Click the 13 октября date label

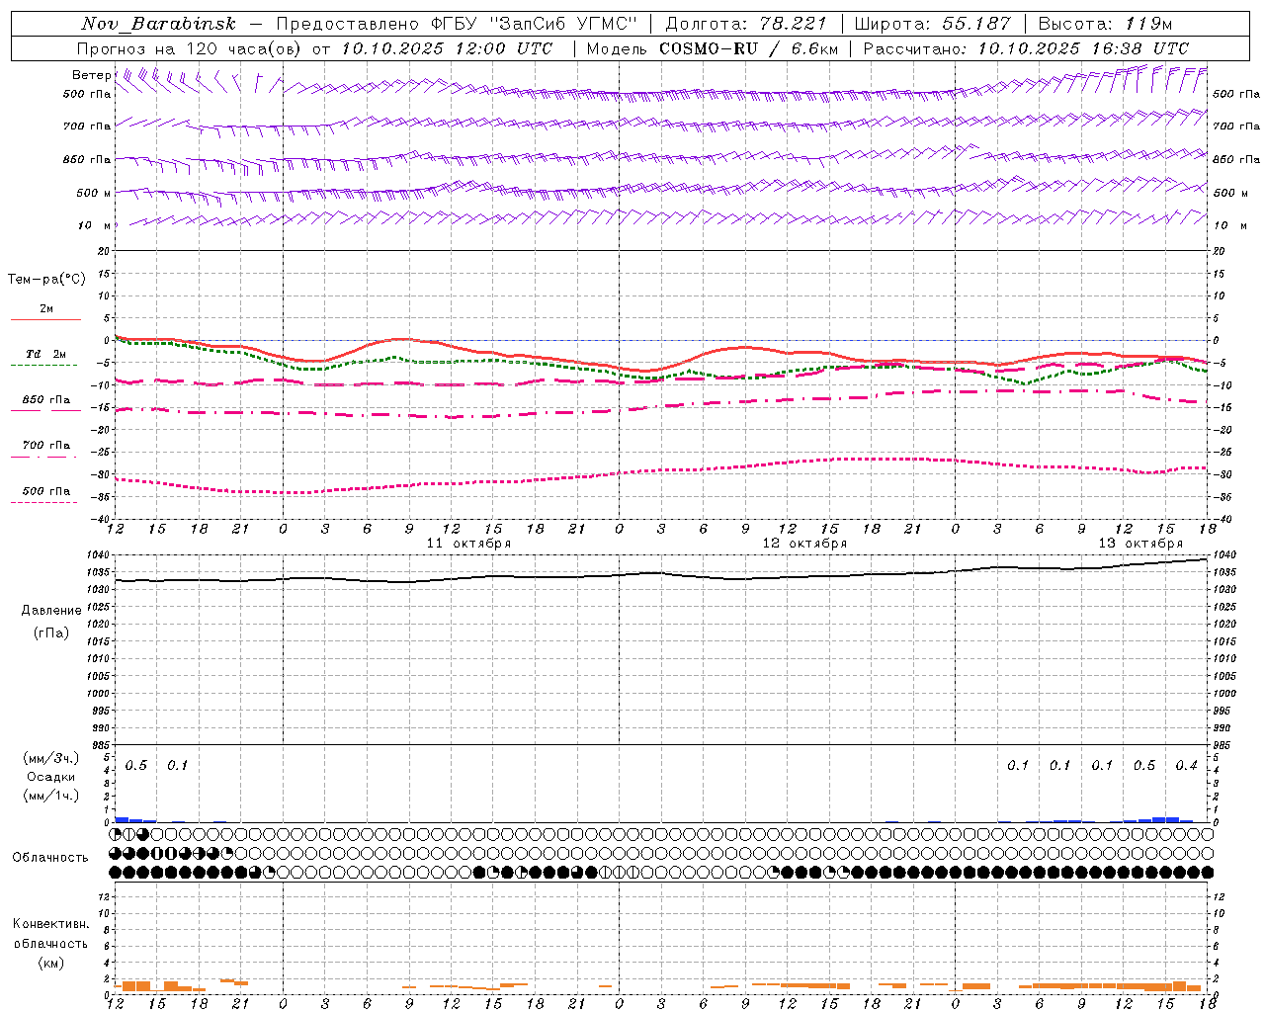1140,544
